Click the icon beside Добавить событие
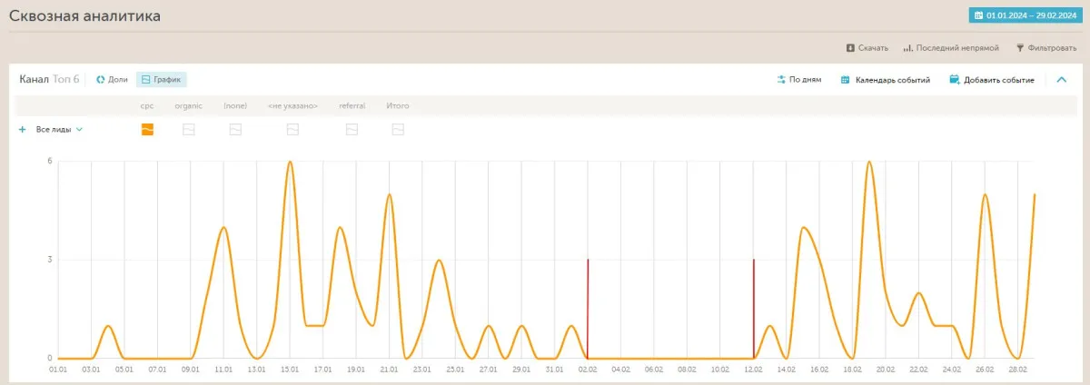Viewport: 1090px width, 385px height. [x=954, y=80]
